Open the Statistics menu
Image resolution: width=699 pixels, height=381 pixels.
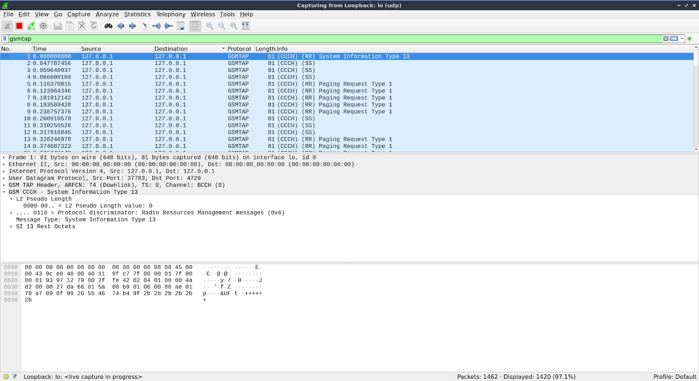[138, 14]
